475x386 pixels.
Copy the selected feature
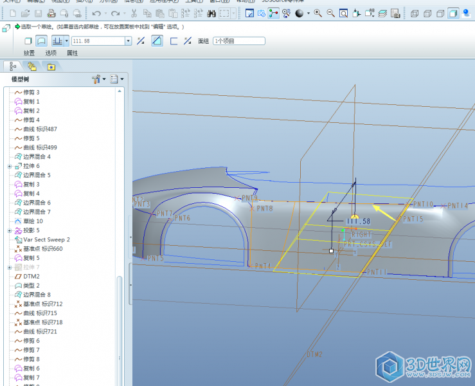[147, 14]
